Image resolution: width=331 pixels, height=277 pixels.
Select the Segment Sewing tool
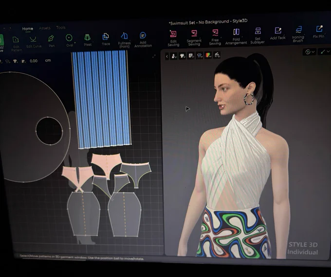pyautogui.click(x=194, y=38)
